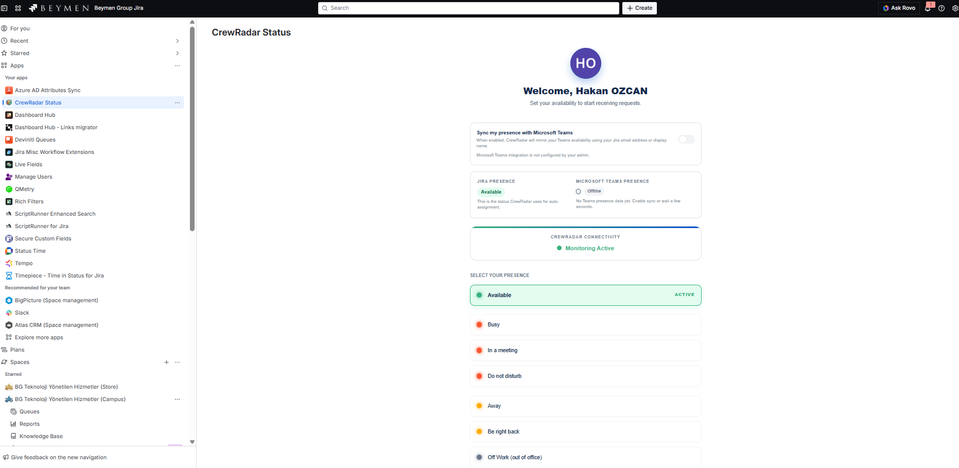
Task: Open the app switcher grid icon
Action: (x=18, y=8)
